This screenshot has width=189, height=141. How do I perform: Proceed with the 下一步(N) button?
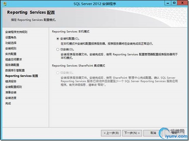click(132, 133)
